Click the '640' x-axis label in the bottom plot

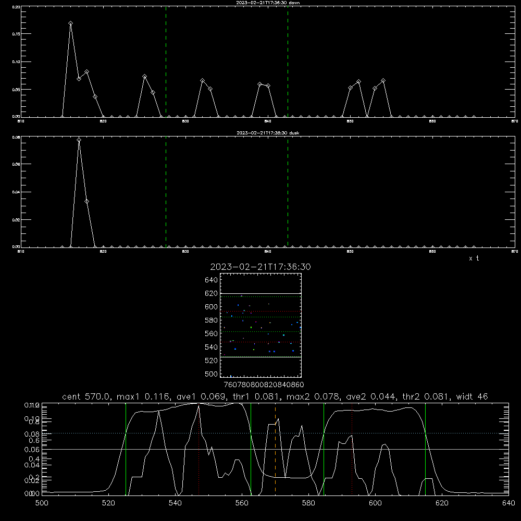[508, 503]
